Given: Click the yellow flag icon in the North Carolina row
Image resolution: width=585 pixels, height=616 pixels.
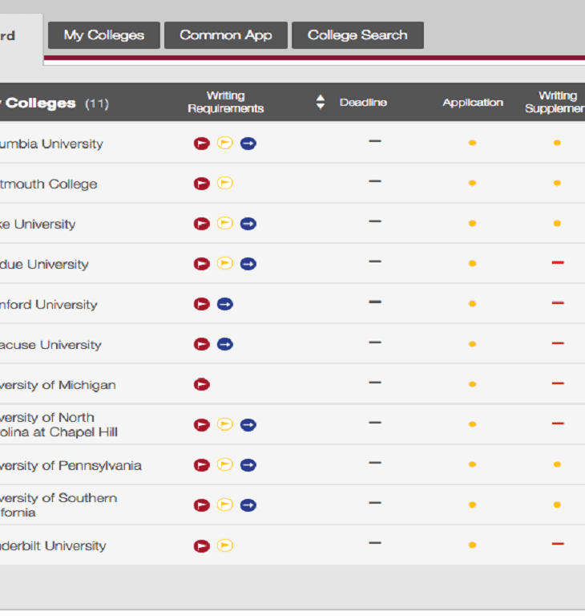Looking at the screenshot, I should [x=225, y=424].
